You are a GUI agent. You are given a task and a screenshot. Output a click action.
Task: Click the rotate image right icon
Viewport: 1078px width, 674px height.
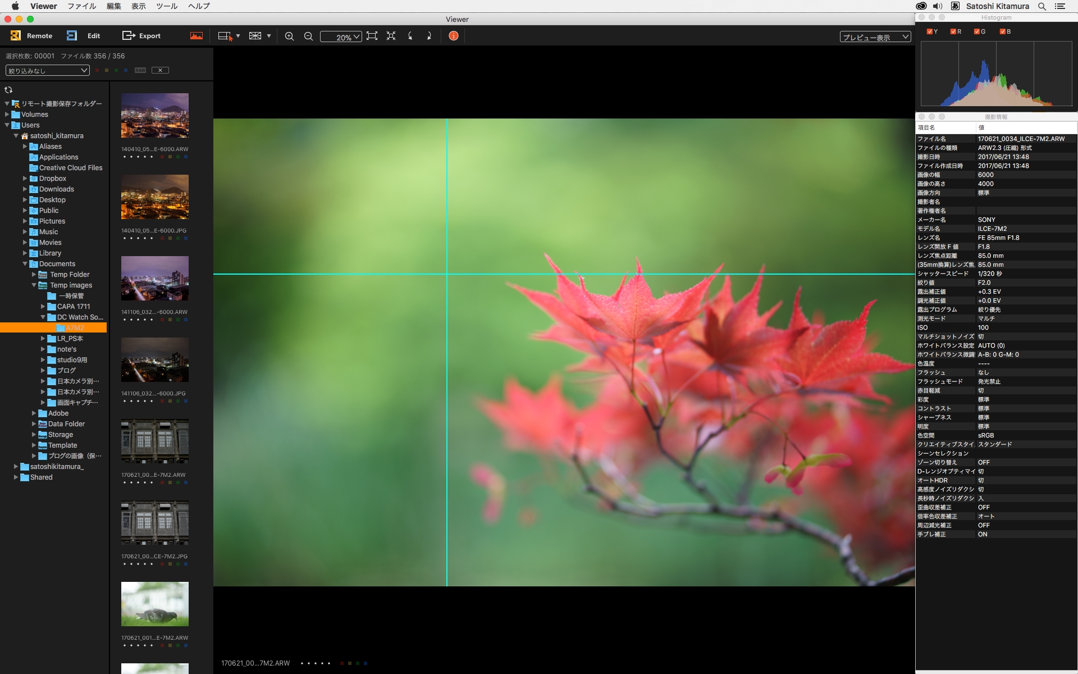point(429,36)
